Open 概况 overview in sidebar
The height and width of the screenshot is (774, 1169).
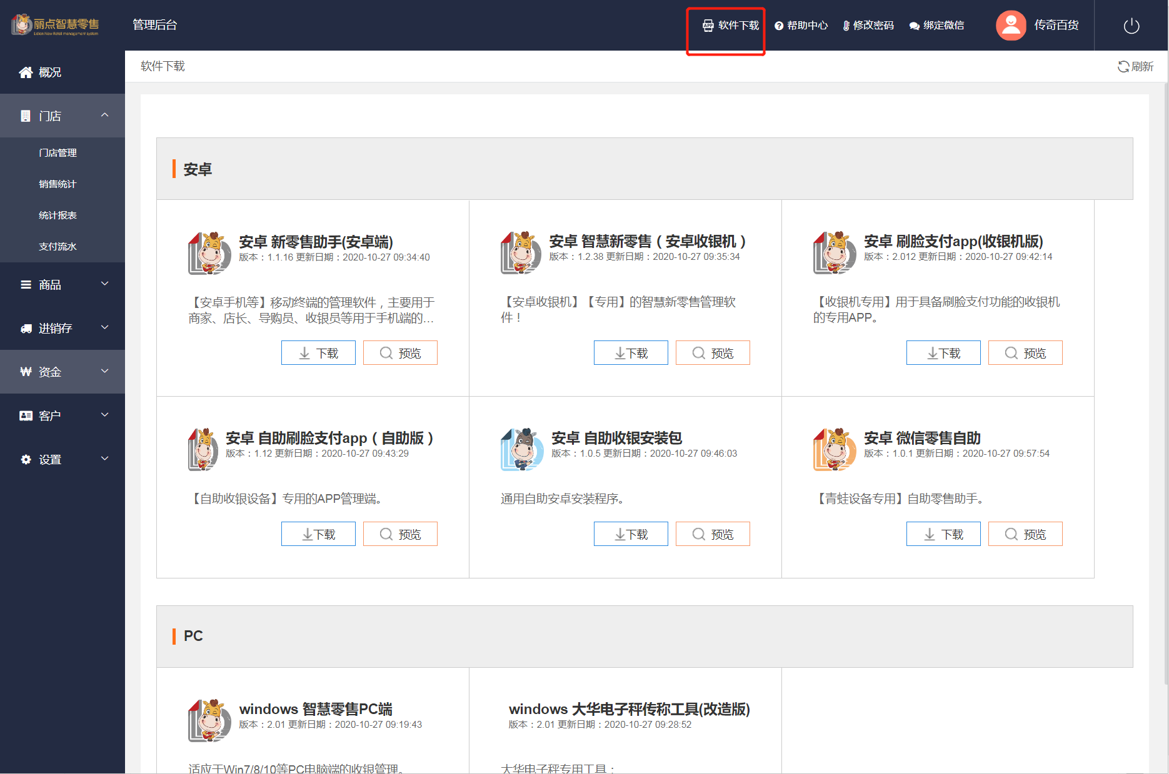[63, 72]
